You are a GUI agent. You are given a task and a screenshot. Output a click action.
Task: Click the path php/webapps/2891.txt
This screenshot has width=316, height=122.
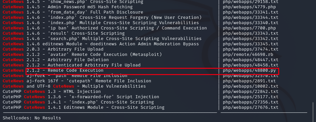[x=249, y=81]
